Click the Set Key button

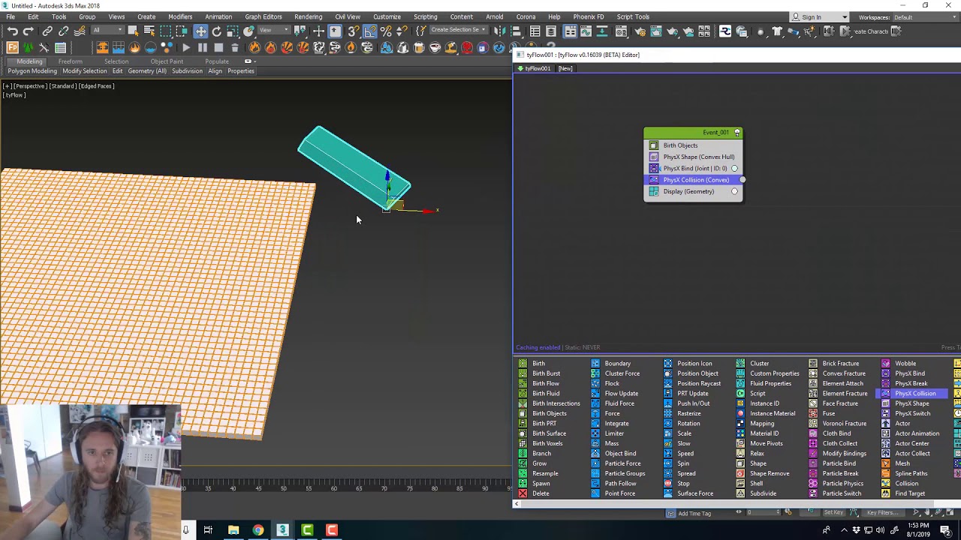click(833, 512)
